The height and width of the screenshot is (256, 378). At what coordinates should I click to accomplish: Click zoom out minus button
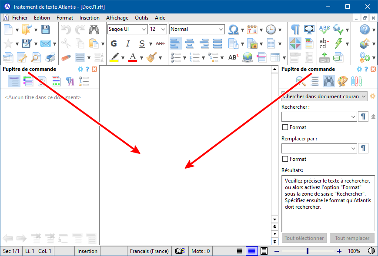pyautogui.click(x=277, y=251)
